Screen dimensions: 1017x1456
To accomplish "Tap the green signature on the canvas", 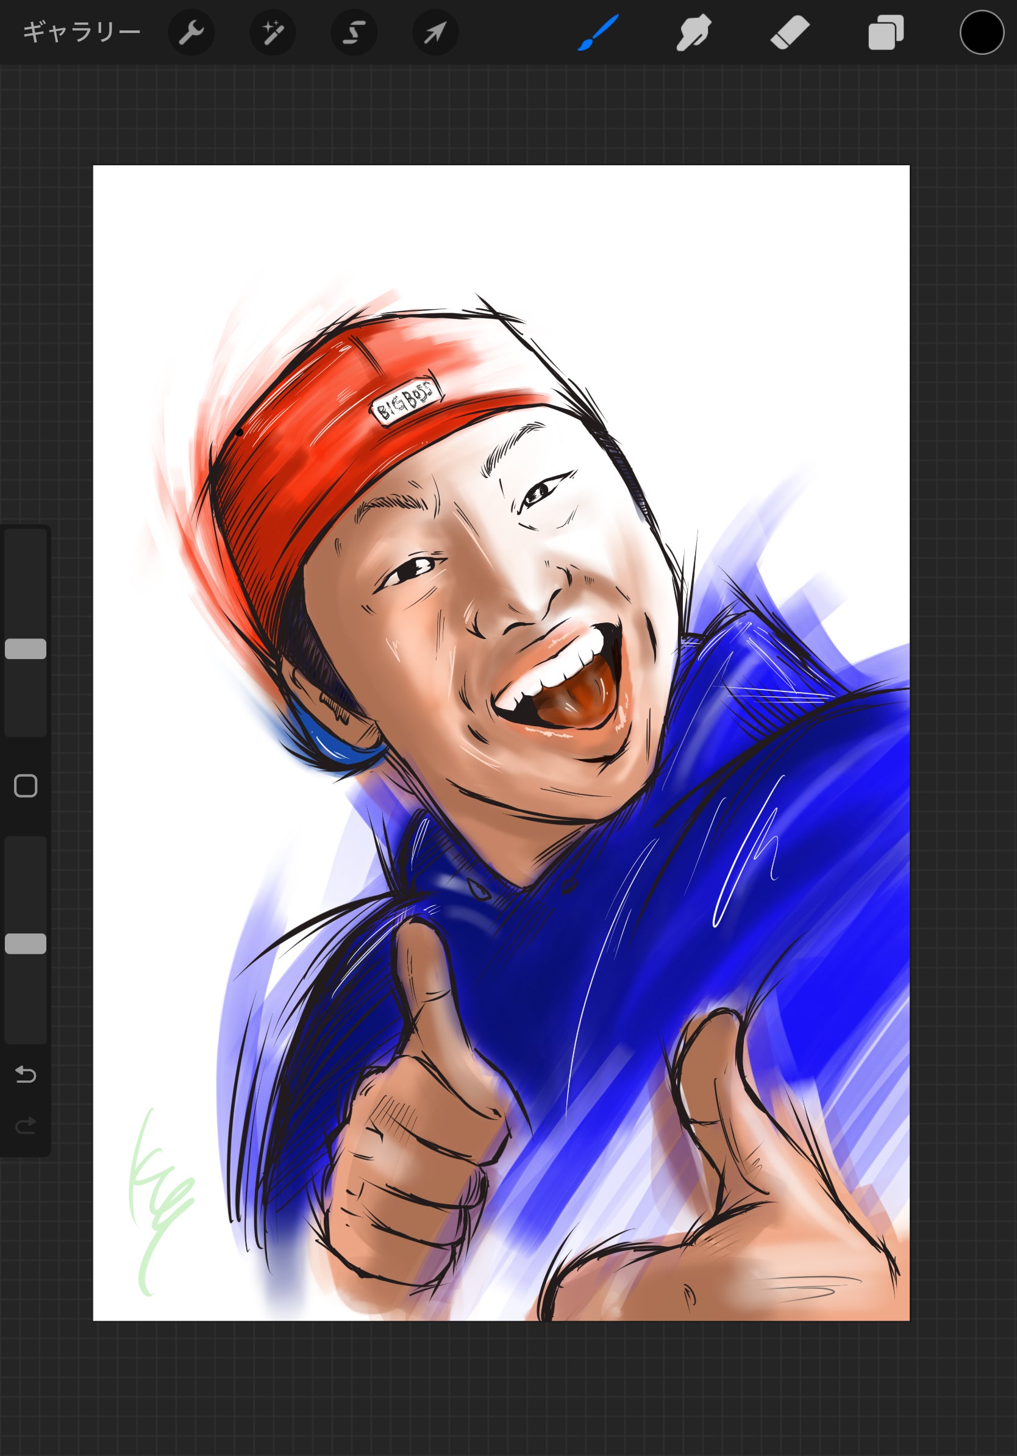I will tap(155, 1199).
